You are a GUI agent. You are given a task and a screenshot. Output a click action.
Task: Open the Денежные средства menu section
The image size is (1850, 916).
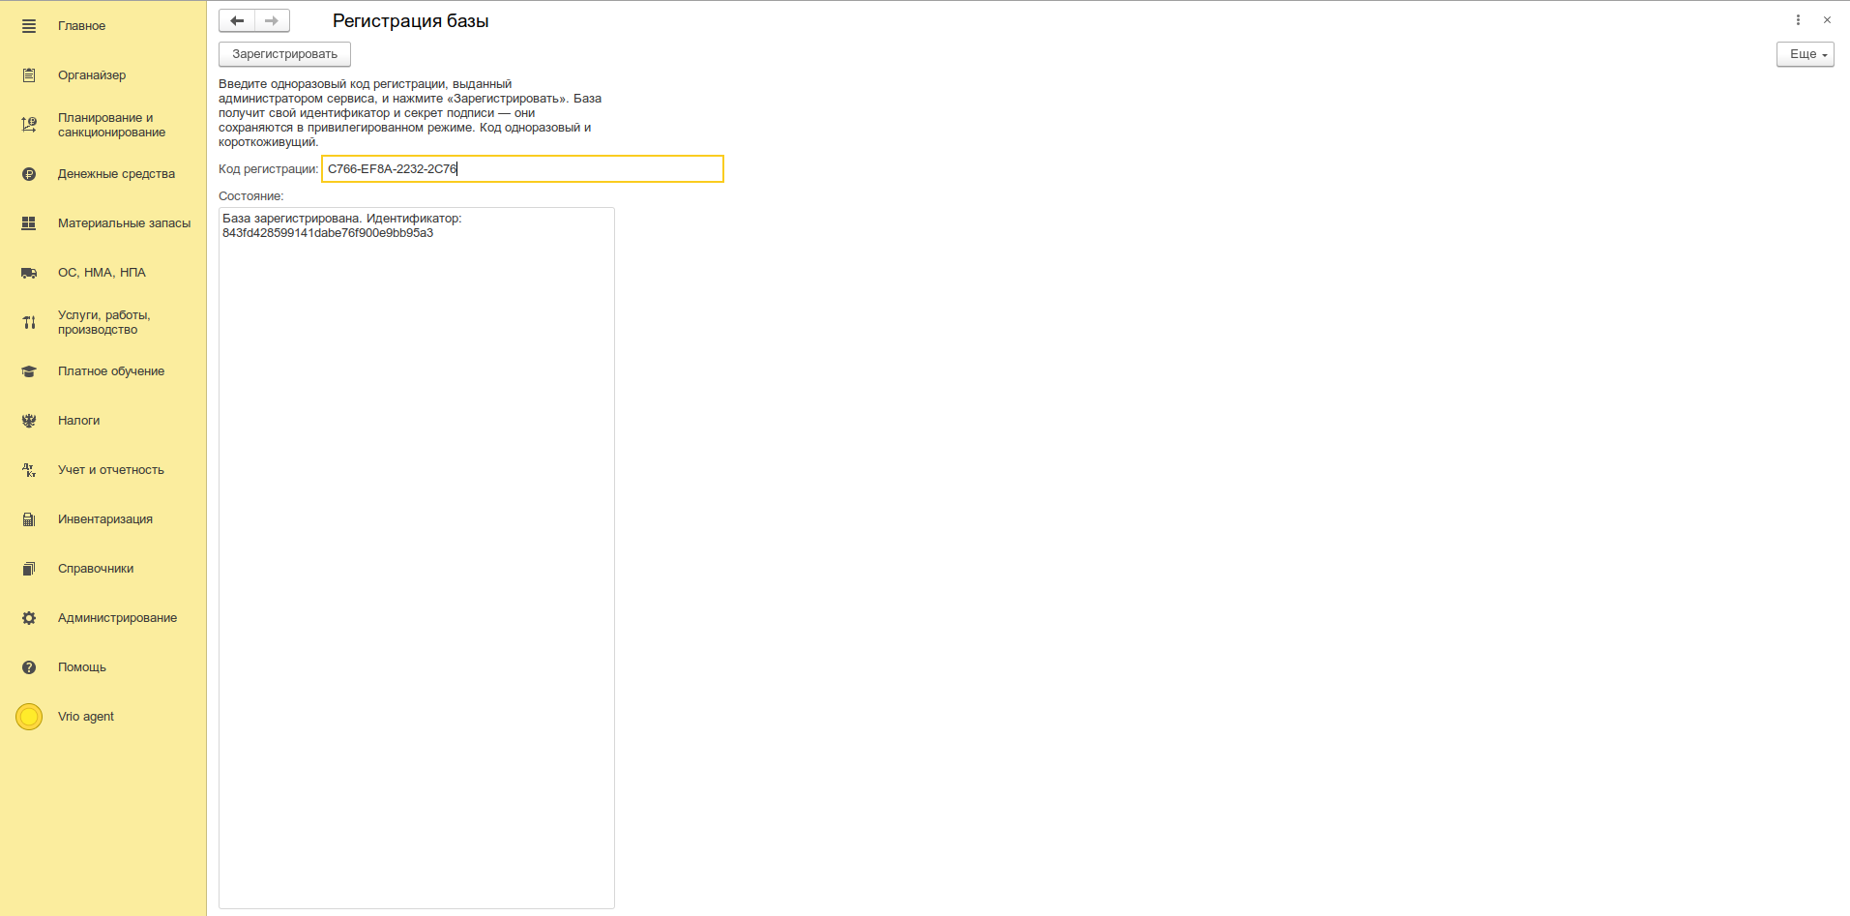pyautogui.click(x=116, y=174)
